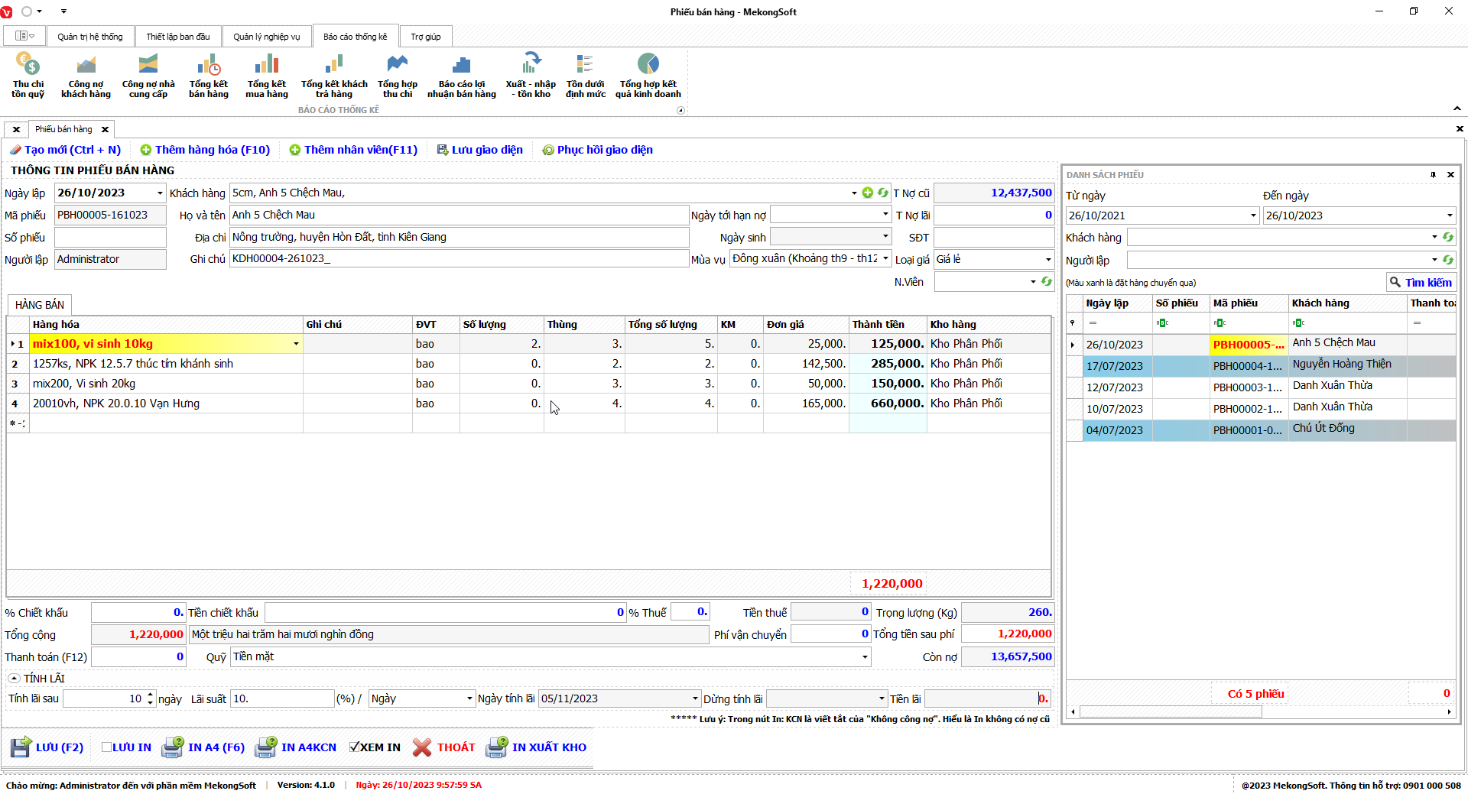Click the IN A4 (F6) printer icon
This screenshot has height=794, width=1468.
(173, 747)
